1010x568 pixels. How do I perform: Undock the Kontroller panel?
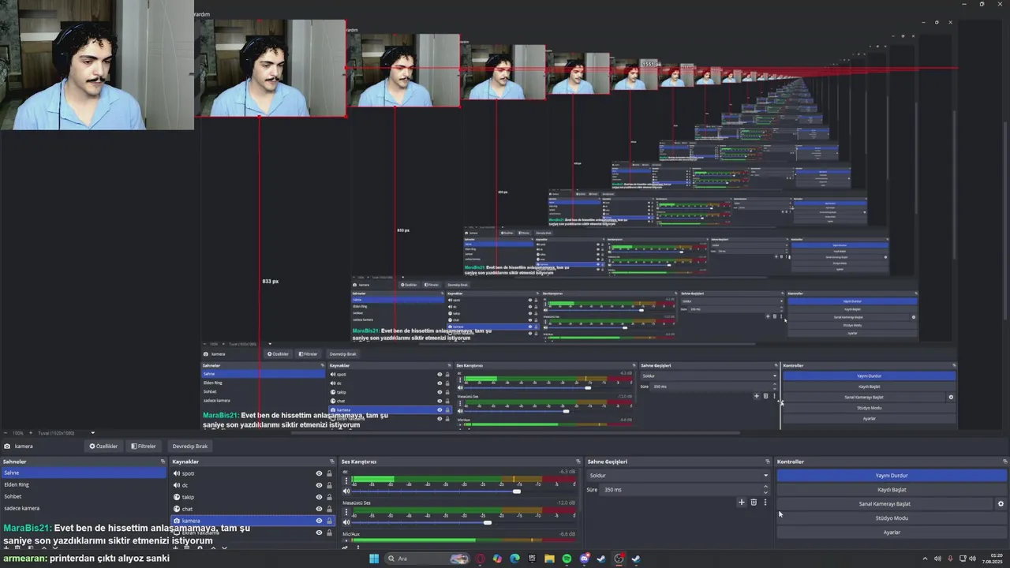1005,461
